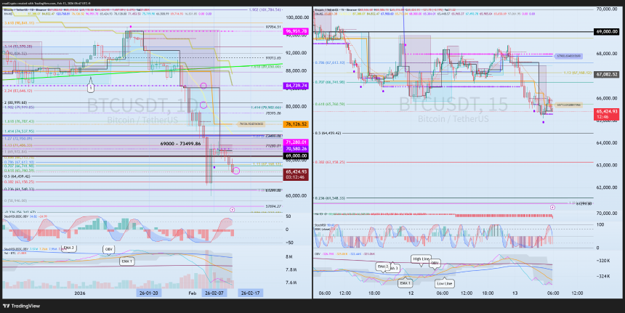
Task: Click the callout labeled 1 on the 1D chart
Action: tap(91, 86)
